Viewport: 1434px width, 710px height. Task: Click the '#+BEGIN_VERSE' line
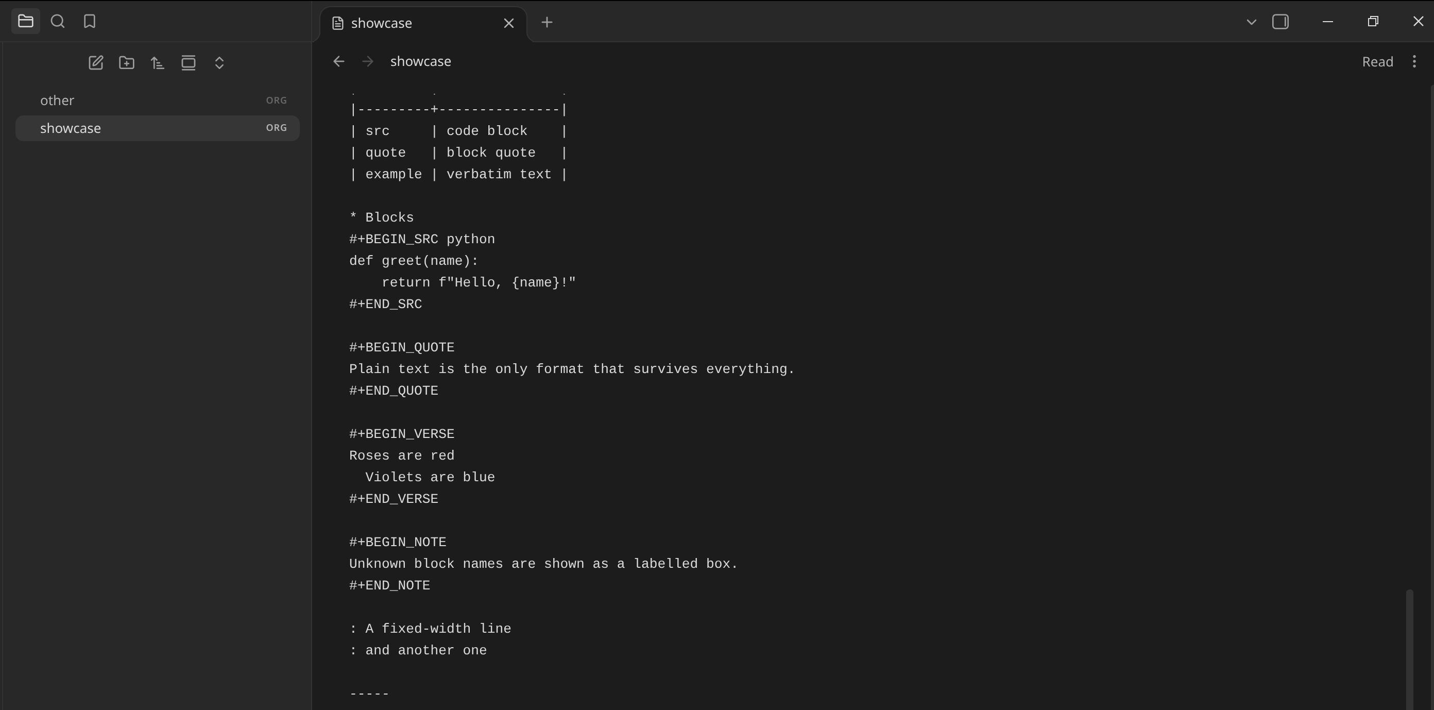click(401, 434)
